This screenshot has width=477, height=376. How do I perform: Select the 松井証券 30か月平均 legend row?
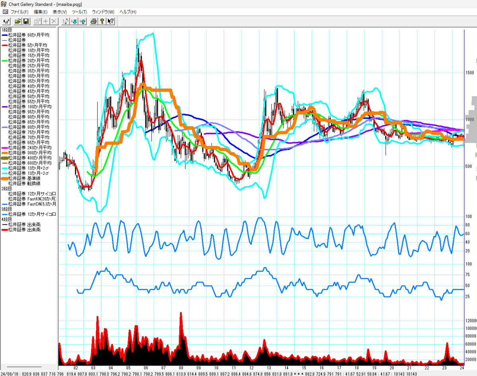click(x=29, y=76)
